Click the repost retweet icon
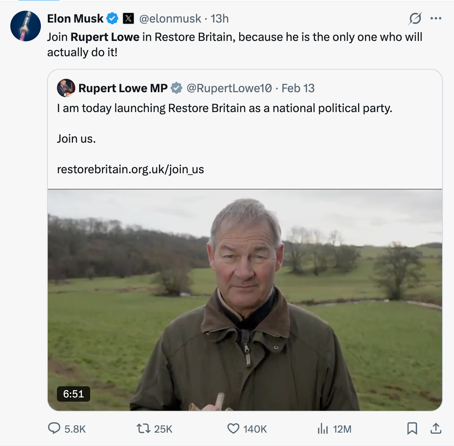 tap(144, 428)
